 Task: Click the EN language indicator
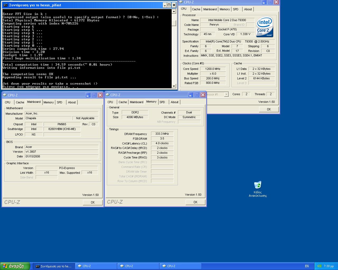tap(307, 266)
